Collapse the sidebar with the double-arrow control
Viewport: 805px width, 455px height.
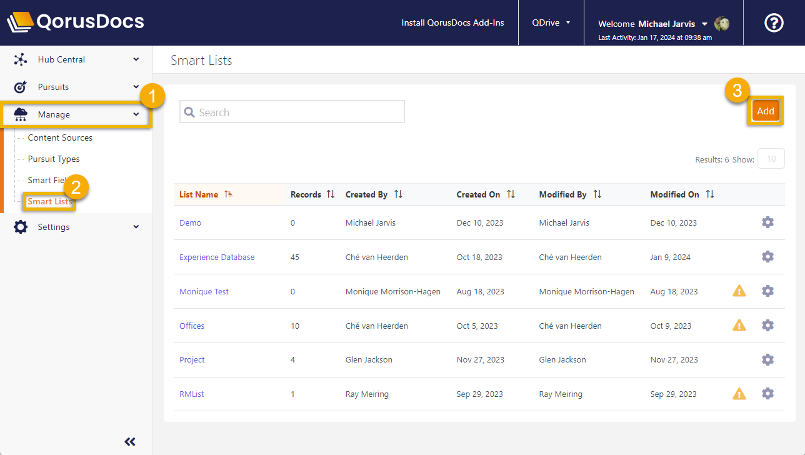pos(129,441)
